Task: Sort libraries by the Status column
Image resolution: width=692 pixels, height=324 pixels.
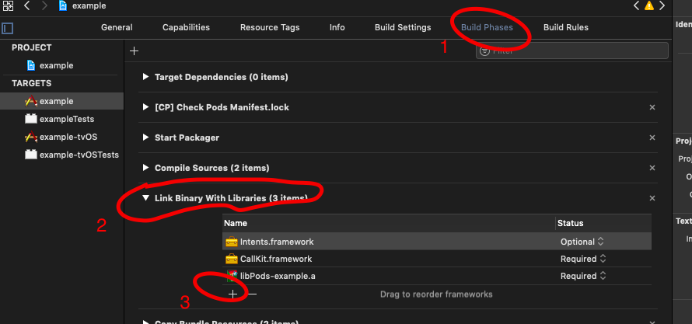Action: [x=603, y=223]
